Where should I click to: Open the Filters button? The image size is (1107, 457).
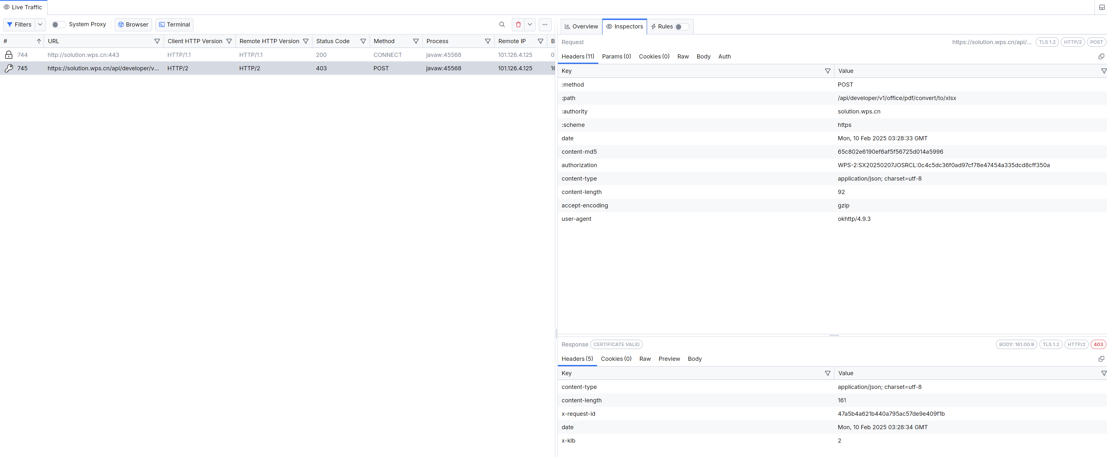19,25
